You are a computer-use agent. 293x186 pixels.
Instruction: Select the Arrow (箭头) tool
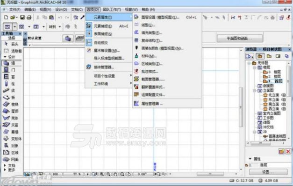coord(11,44)
